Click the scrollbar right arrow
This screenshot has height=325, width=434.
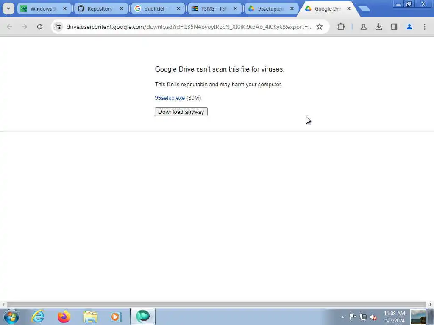tap(431, 305)
